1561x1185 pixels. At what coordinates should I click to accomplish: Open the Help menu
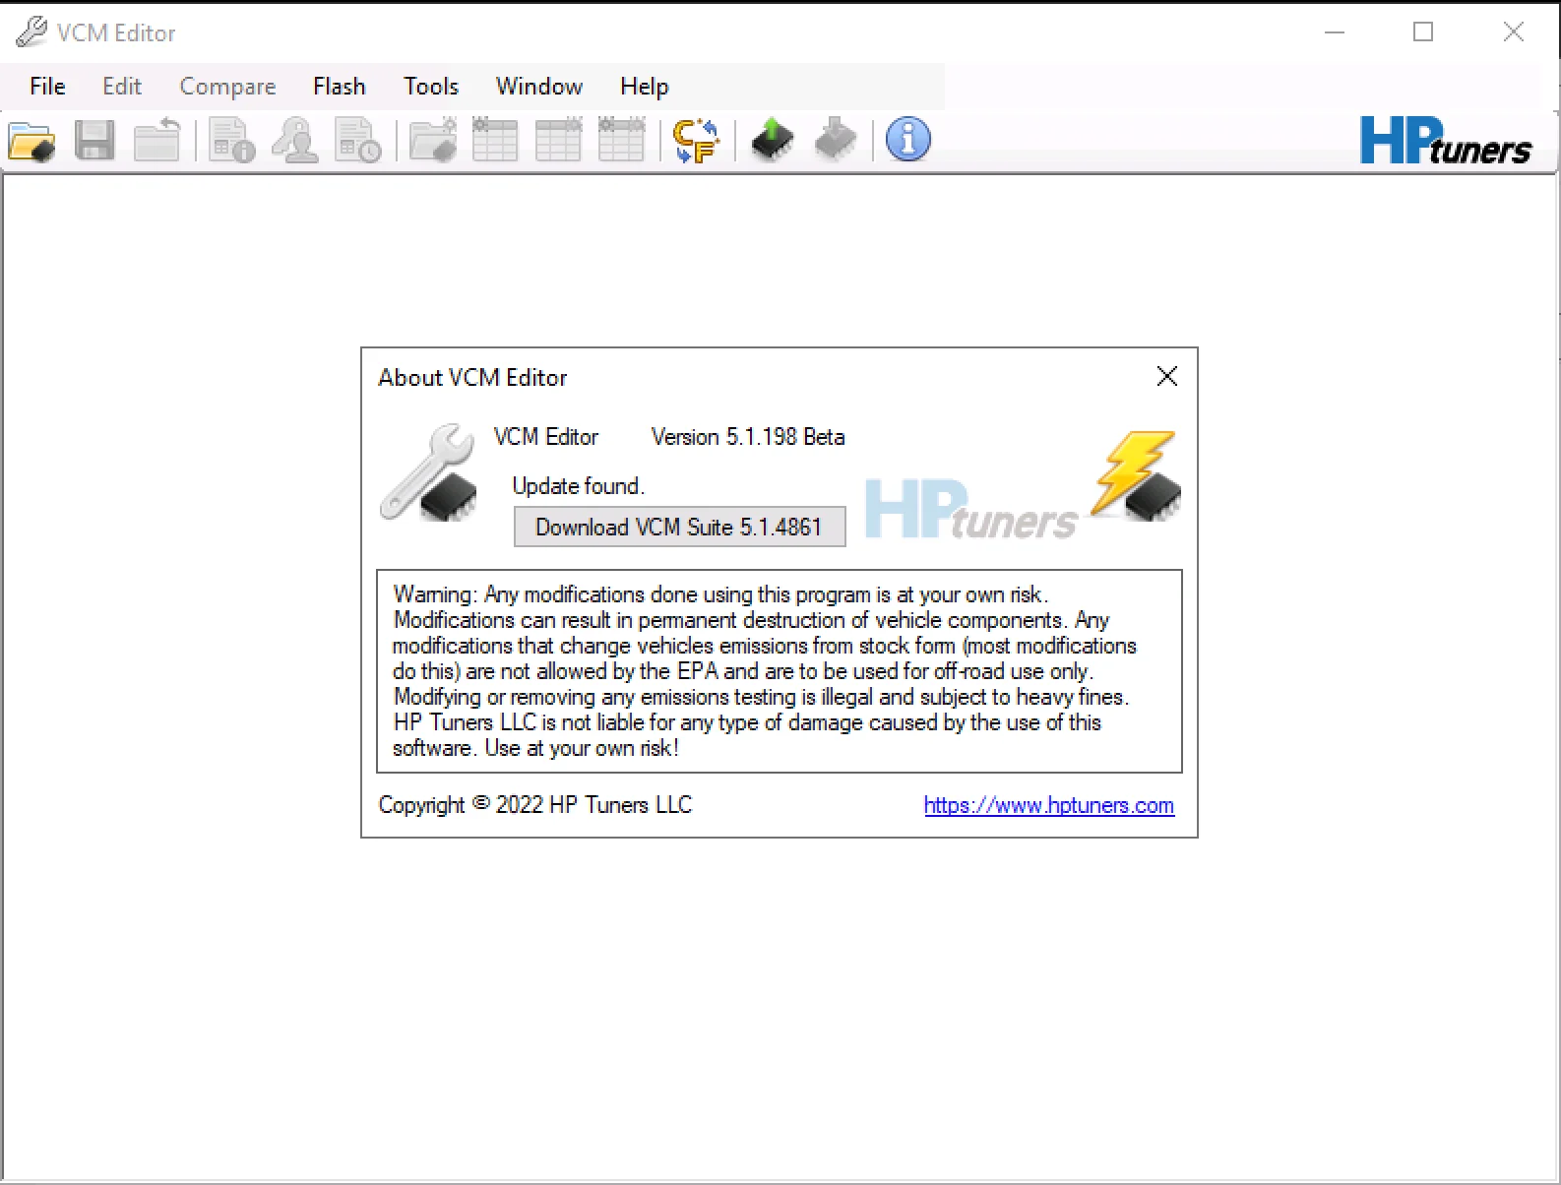pos(645,87)
